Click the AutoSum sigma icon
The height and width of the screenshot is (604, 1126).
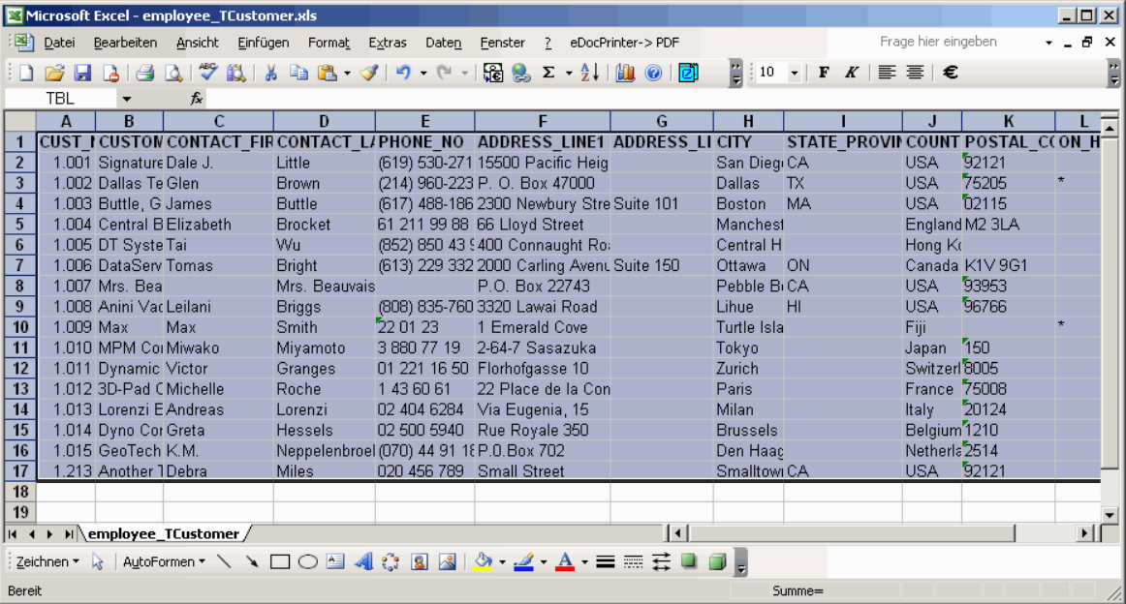pyautogui.click(x=548, y=73)
